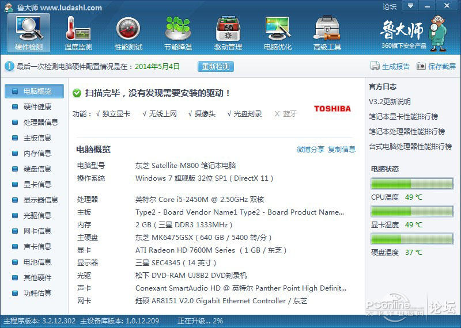Click the Windows 7 旗舰版 operating system text
Viewport: 461px width, 328px height.
click(205, 178)
